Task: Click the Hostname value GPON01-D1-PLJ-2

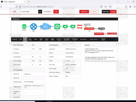Action: (71, 49)
